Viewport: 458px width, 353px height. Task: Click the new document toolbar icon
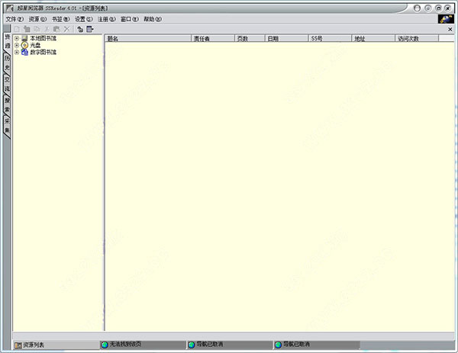17,29
